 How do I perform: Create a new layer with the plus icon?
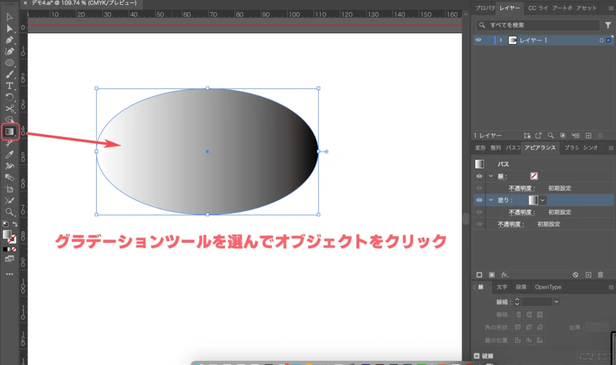588,135
